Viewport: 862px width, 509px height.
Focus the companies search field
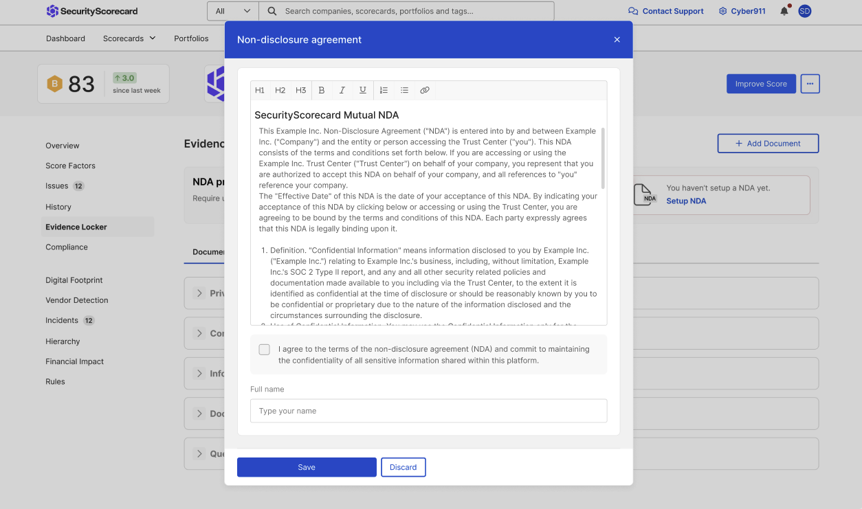tap(406, 11)
